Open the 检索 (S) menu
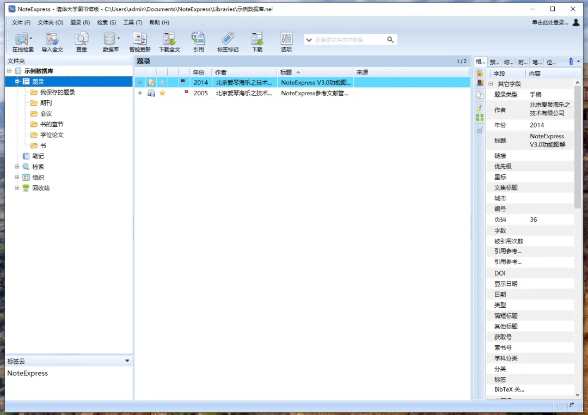 (107, 22)
